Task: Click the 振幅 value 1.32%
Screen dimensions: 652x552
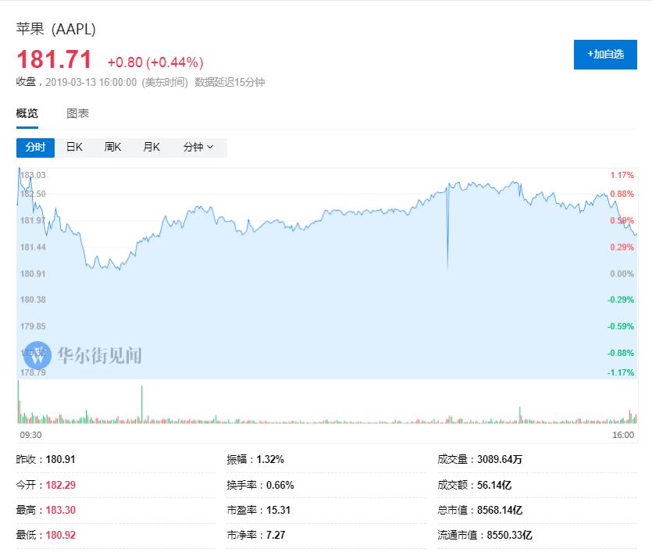Action: [270, 459]
